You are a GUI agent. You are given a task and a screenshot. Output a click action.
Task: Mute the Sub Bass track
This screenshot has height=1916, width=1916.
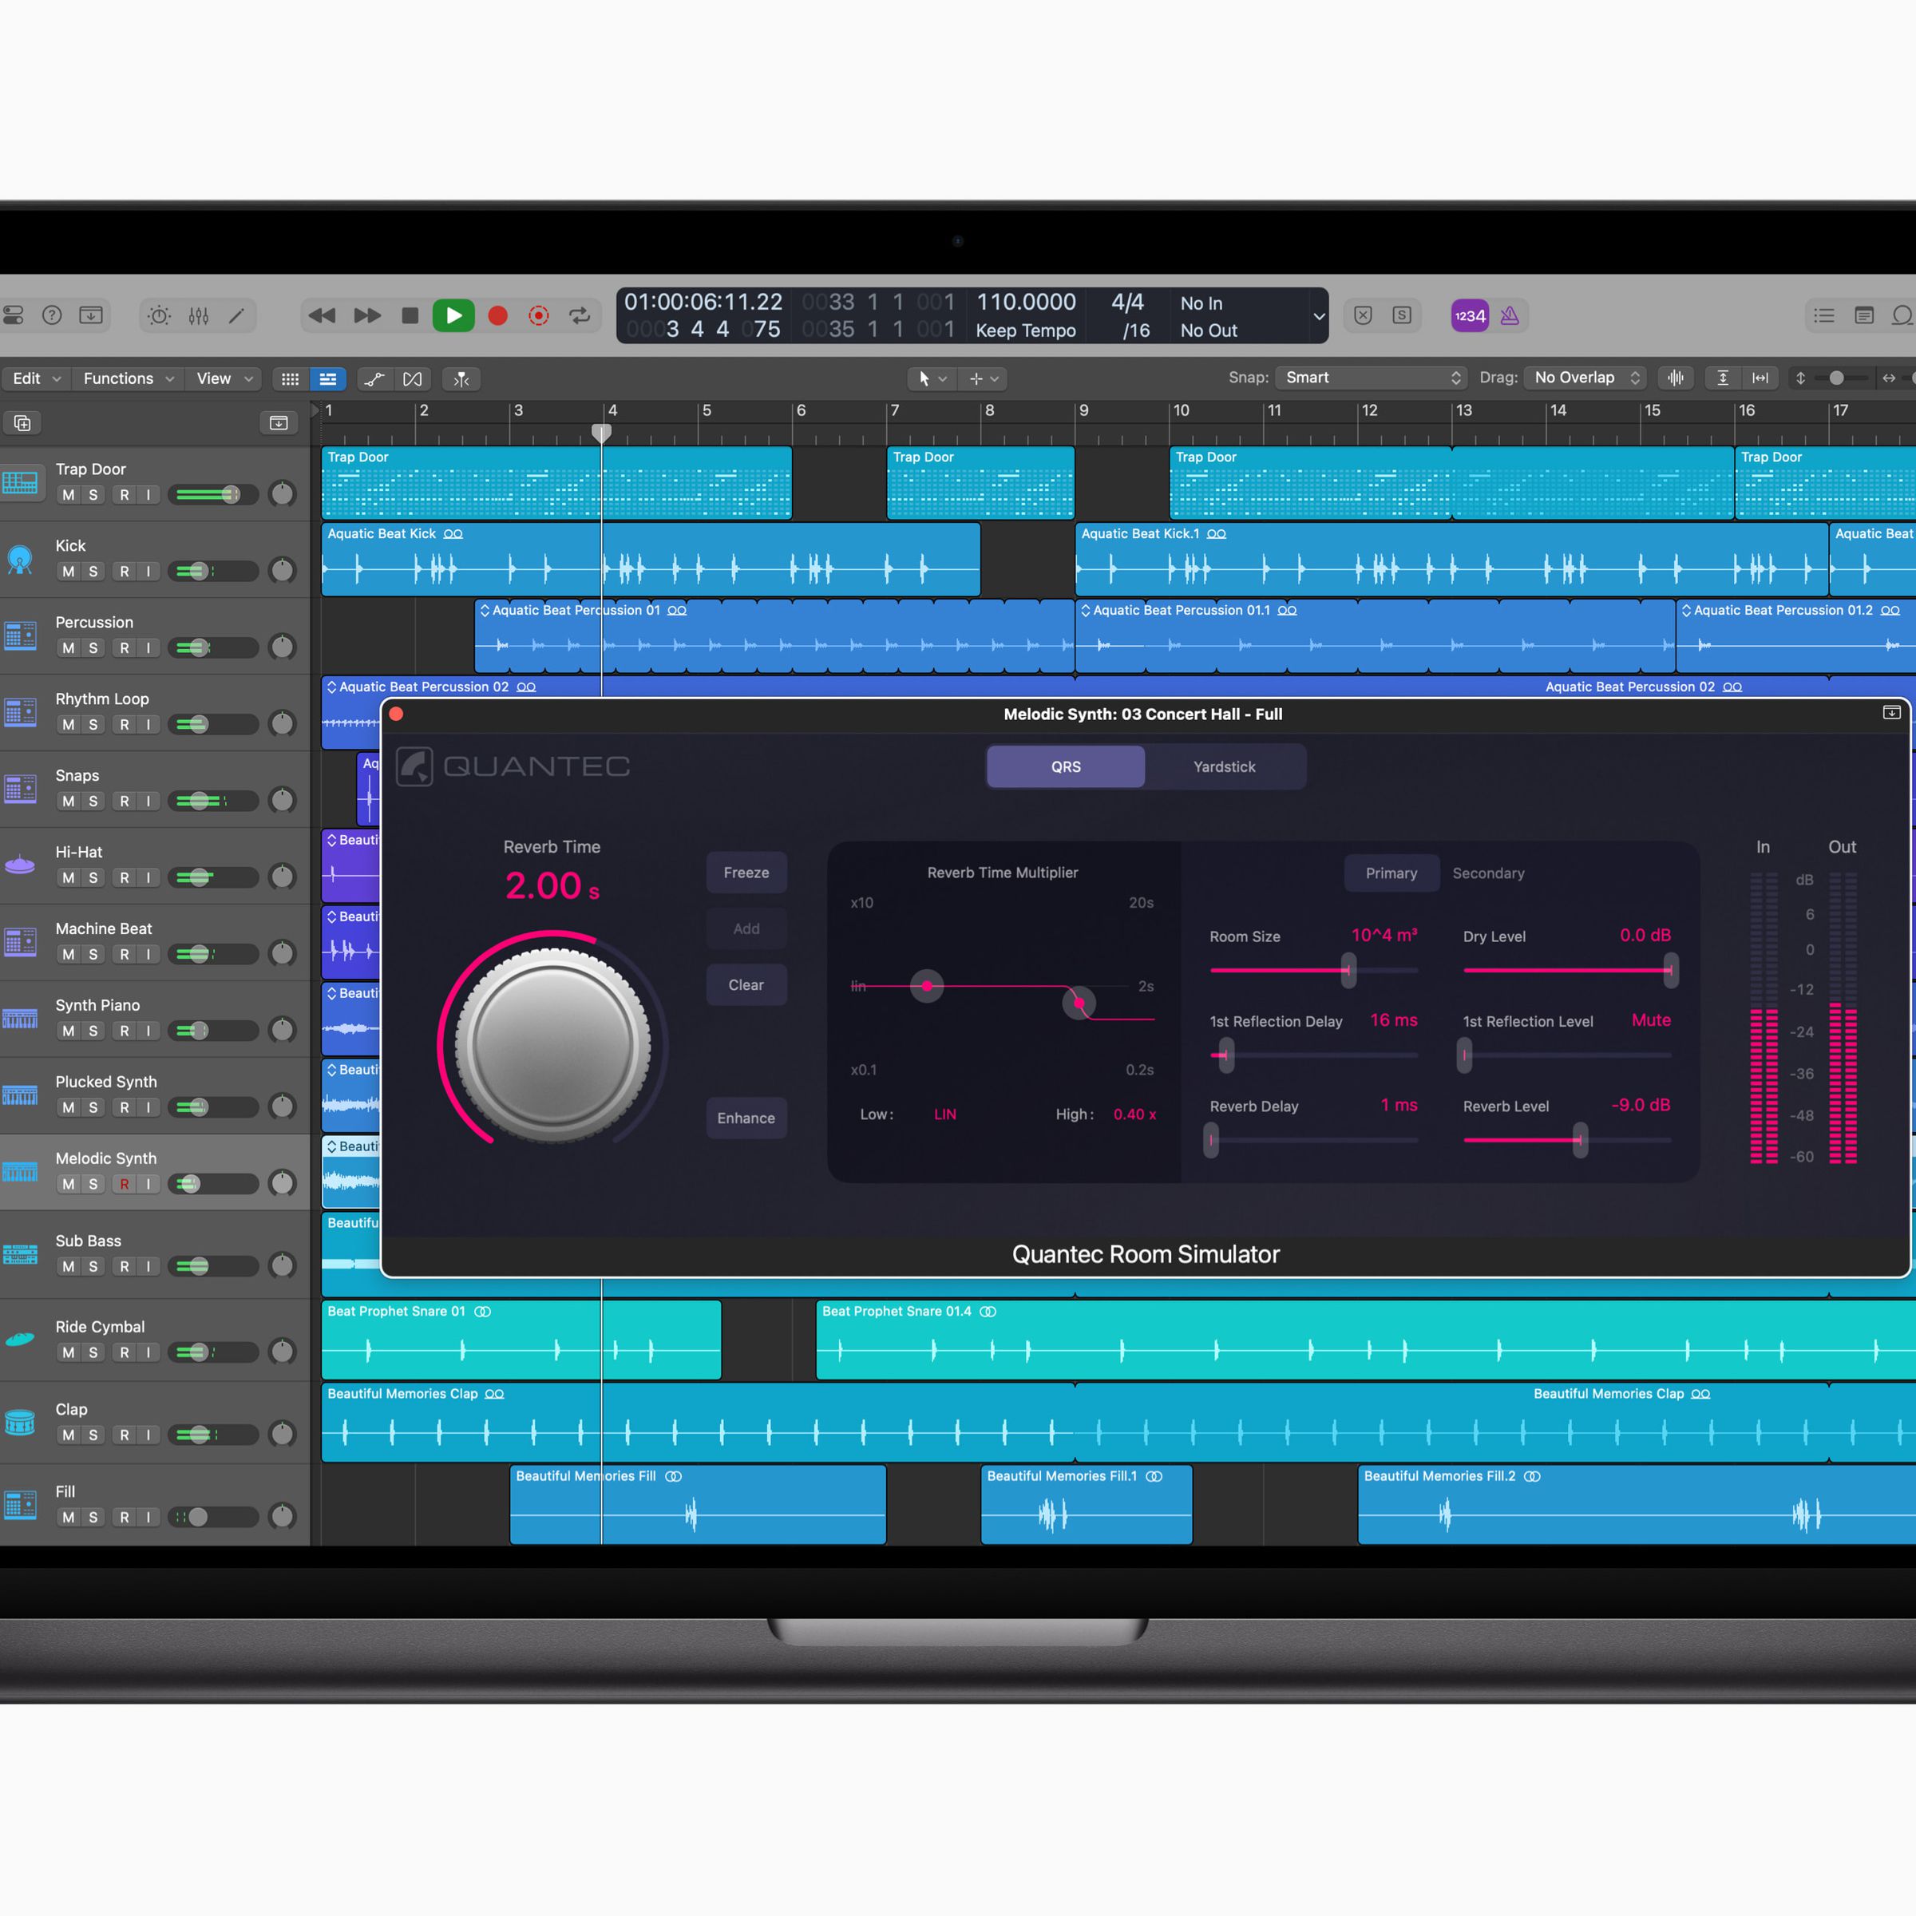[69, 1266]
